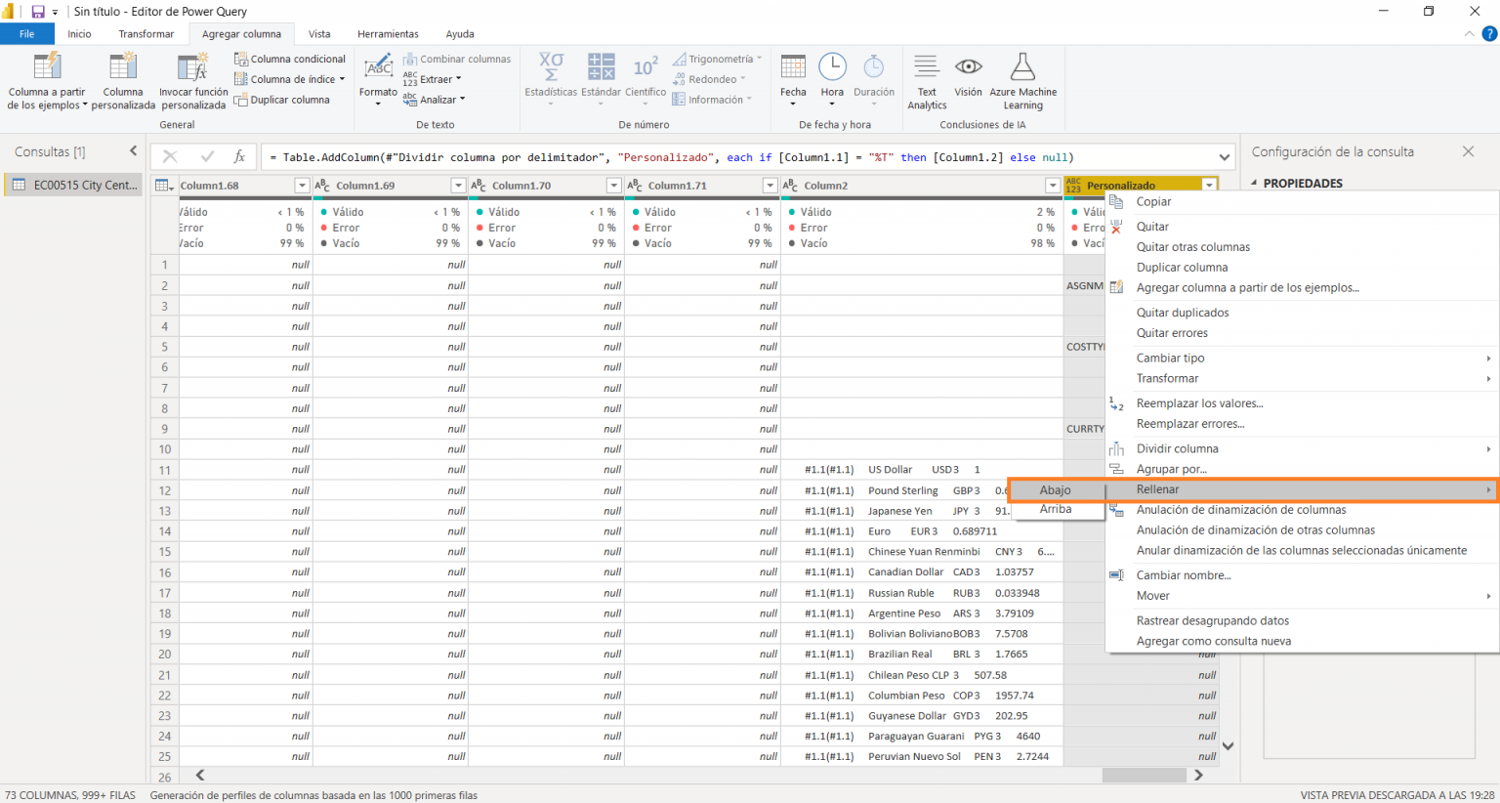
Task: Expand the formula bar with the chevron
Action: tap(1225, 156)
